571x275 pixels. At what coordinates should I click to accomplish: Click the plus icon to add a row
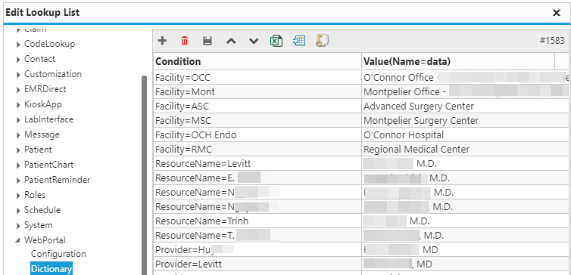[x=162, y=41]
